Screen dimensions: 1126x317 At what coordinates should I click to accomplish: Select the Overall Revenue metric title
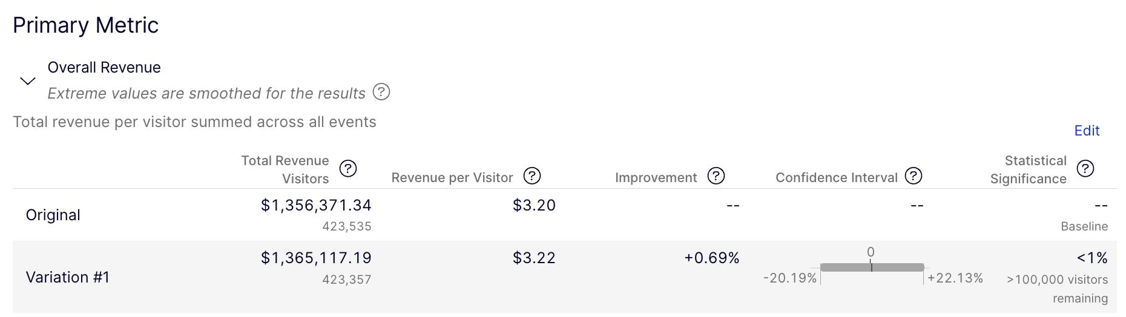104,67
